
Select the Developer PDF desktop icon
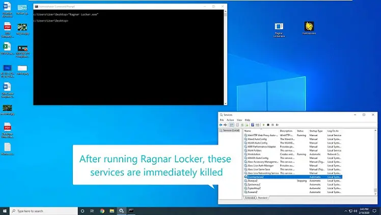coord(7,130)
